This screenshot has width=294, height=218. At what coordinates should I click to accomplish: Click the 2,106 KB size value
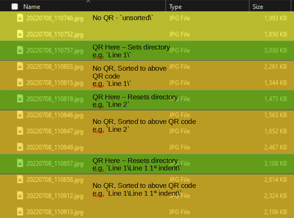coord(275,212)
